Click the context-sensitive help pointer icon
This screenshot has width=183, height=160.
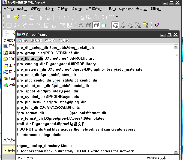(x=157, y=25)
